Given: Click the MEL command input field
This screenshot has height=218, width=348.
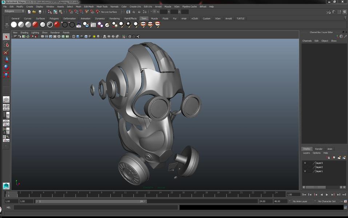Looking at the screenshot, I should tap(96, 207).
